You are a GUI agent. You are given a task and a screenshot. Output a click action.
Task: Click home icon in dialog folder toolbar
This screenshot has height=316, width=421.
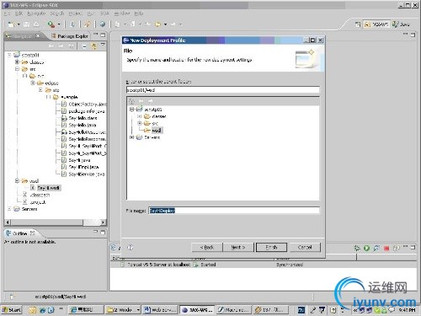131,101
